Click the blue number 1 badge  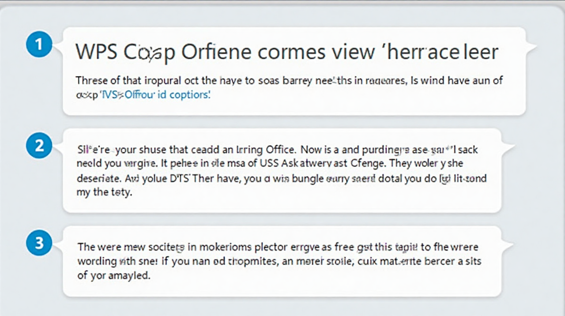(x=40, y=45)
